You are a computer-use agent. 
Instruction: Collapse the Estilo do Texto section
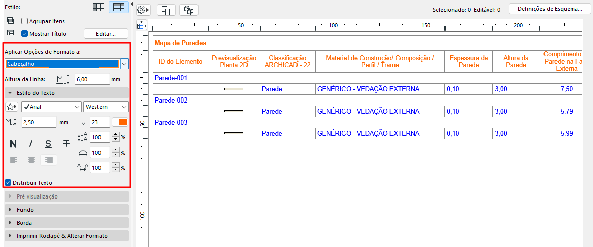(67, 93)
